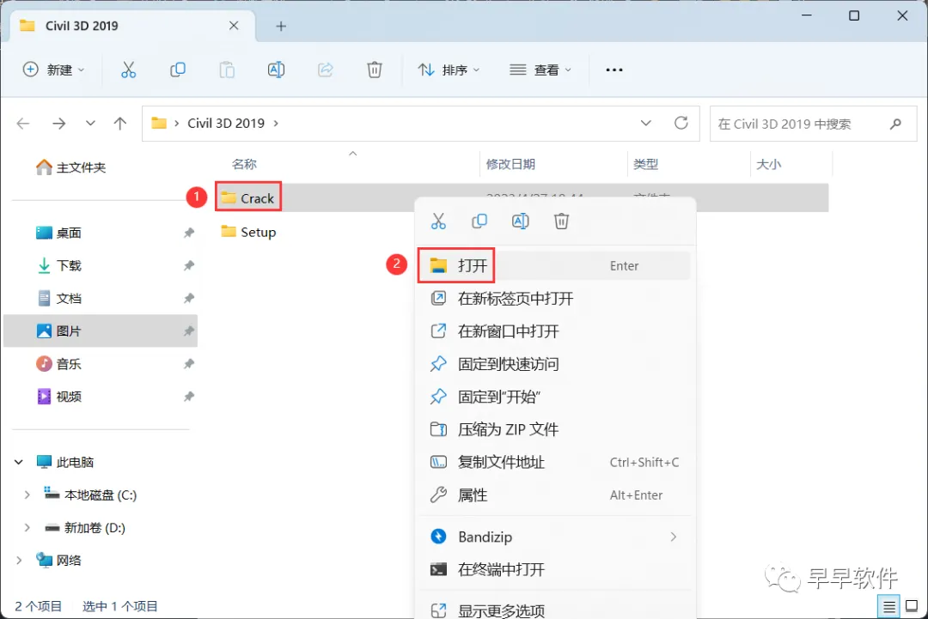Switch to details view in status bar
The width and height of the screenshot is (928, 619).
(888, 607)
